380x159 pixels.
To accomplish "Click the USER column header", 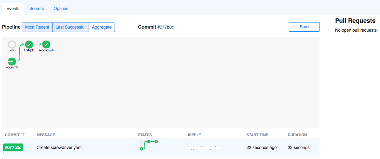I will (192, 135).
